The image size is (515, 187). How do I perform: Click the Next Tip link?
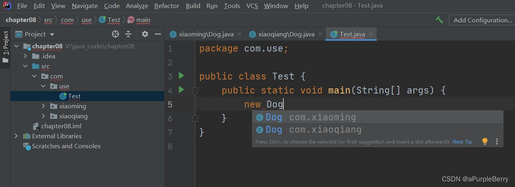coord(462,142)
